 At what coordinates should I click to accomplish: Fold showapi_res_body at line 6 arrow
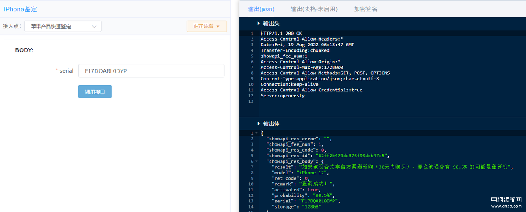point(256,161)
